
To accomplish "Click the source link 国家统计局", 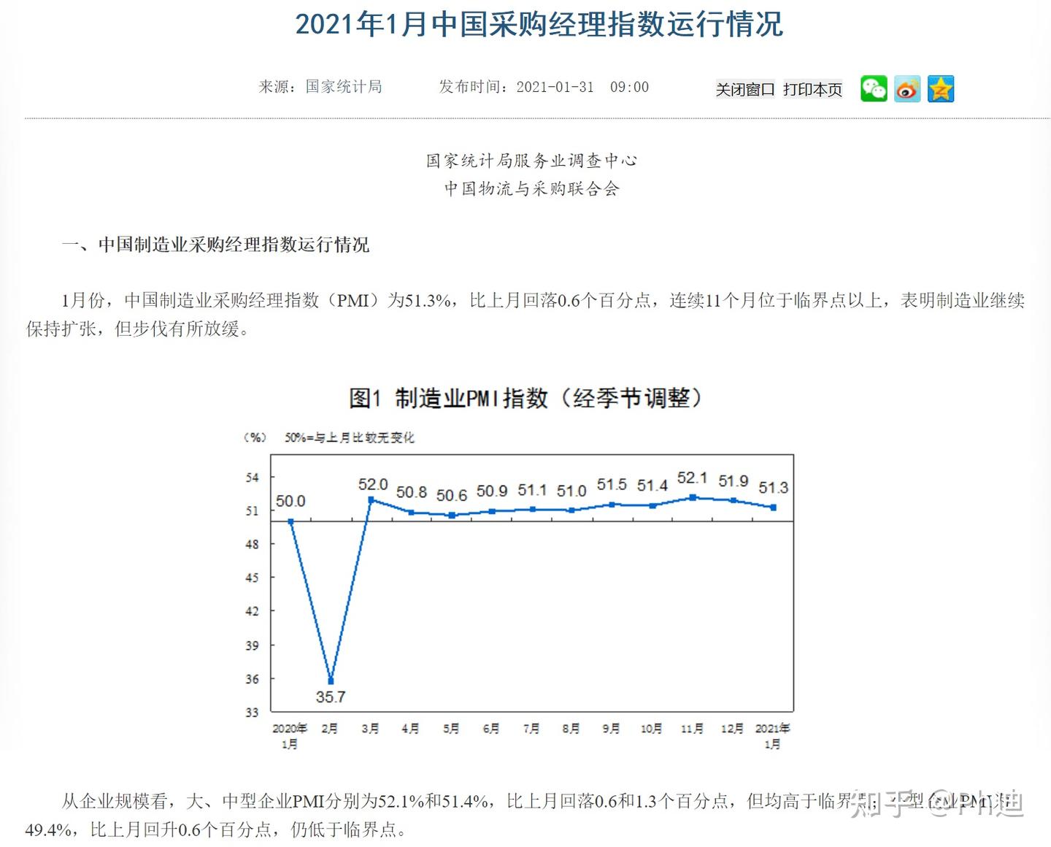I will coord(343,86).
